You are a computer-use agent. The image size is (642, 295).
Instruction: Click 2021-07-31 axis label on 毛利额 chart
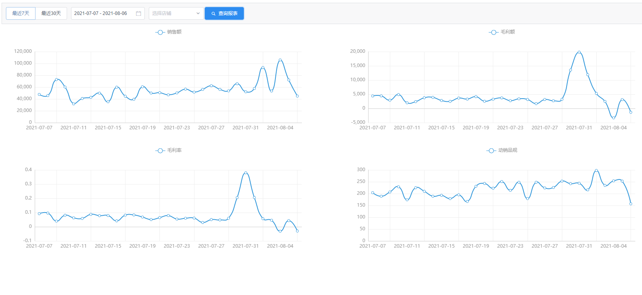click(579, 128)
